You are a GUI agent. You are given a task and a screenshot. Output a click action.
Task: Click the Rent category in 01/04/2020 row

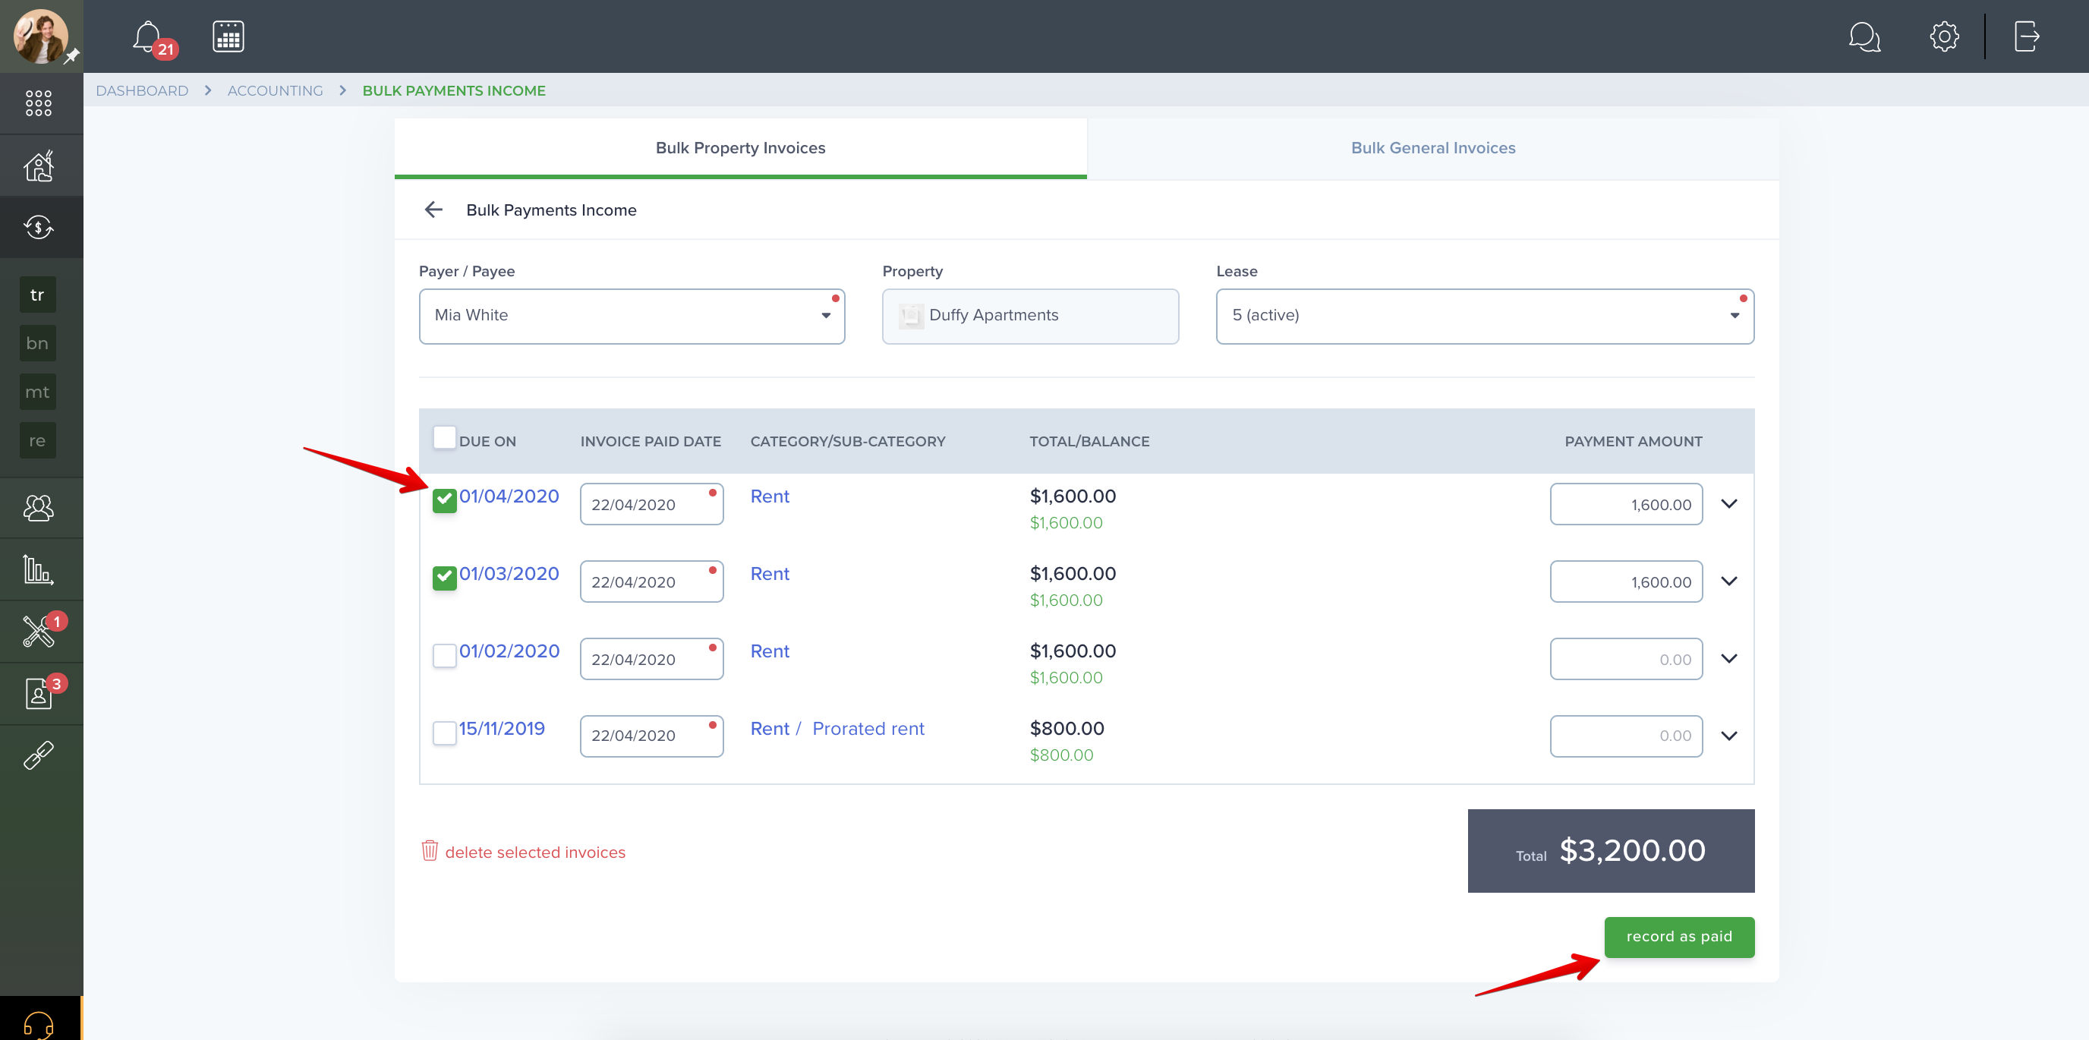coord(769,496)
